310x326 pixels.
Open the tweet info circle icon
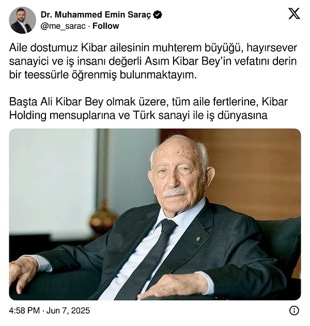tap(294, 311)
